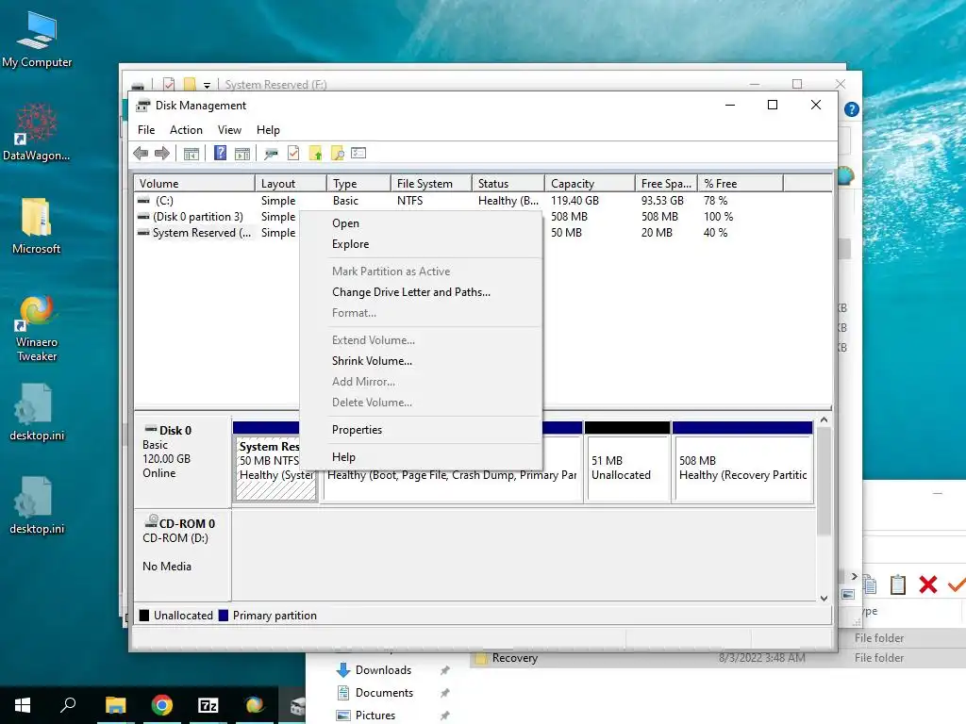The height and width of the screenshot is (724, 966).
Task: Toggle the Show/Hide Console Tree toolbar icon
Action: [192, 154]
